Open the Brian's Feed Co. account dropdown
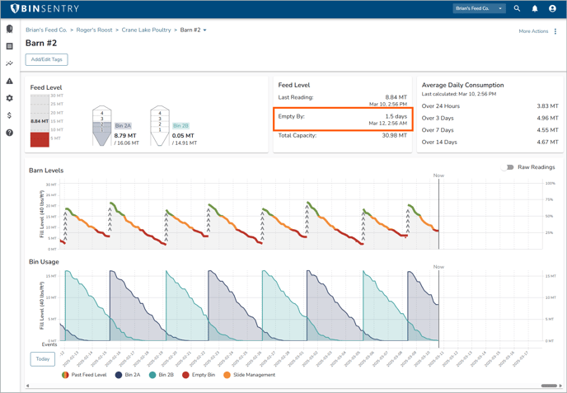Viewport: 567px width, 393px height. [x=479, y=8]
